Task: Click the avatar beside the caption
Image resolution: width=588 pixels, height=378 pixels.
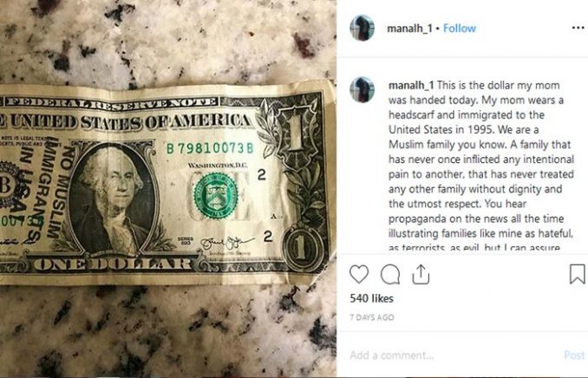Action: point(362,89)
